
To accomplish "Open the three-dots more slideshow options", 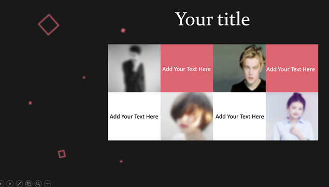I will [48, 184].
